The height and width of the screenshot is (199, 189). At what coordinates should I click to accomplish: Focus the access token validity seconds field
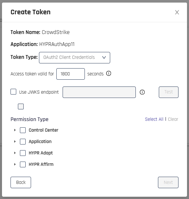[71, 74]
